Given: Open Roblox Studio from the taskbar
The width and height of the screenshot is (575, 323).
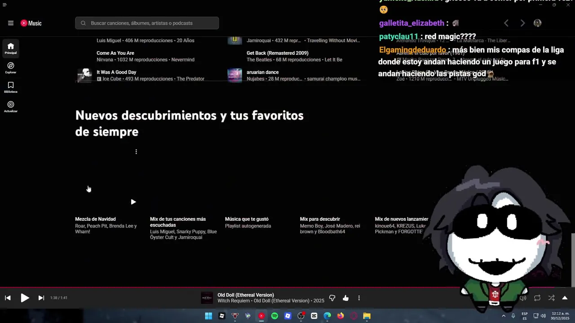Looking at the screenshot, I should pyautogui.click(x=221, y=316).
